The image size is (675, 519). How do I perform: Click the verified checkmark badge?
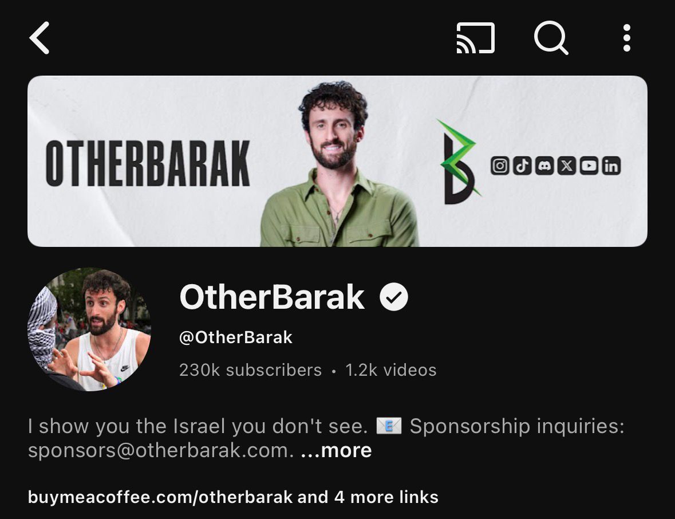tap(393, 297)
